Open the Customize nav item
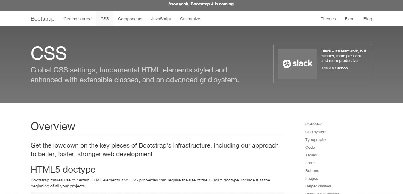This screenshot has width=403, height=194. pyautogui.click(x=190, y=19)
